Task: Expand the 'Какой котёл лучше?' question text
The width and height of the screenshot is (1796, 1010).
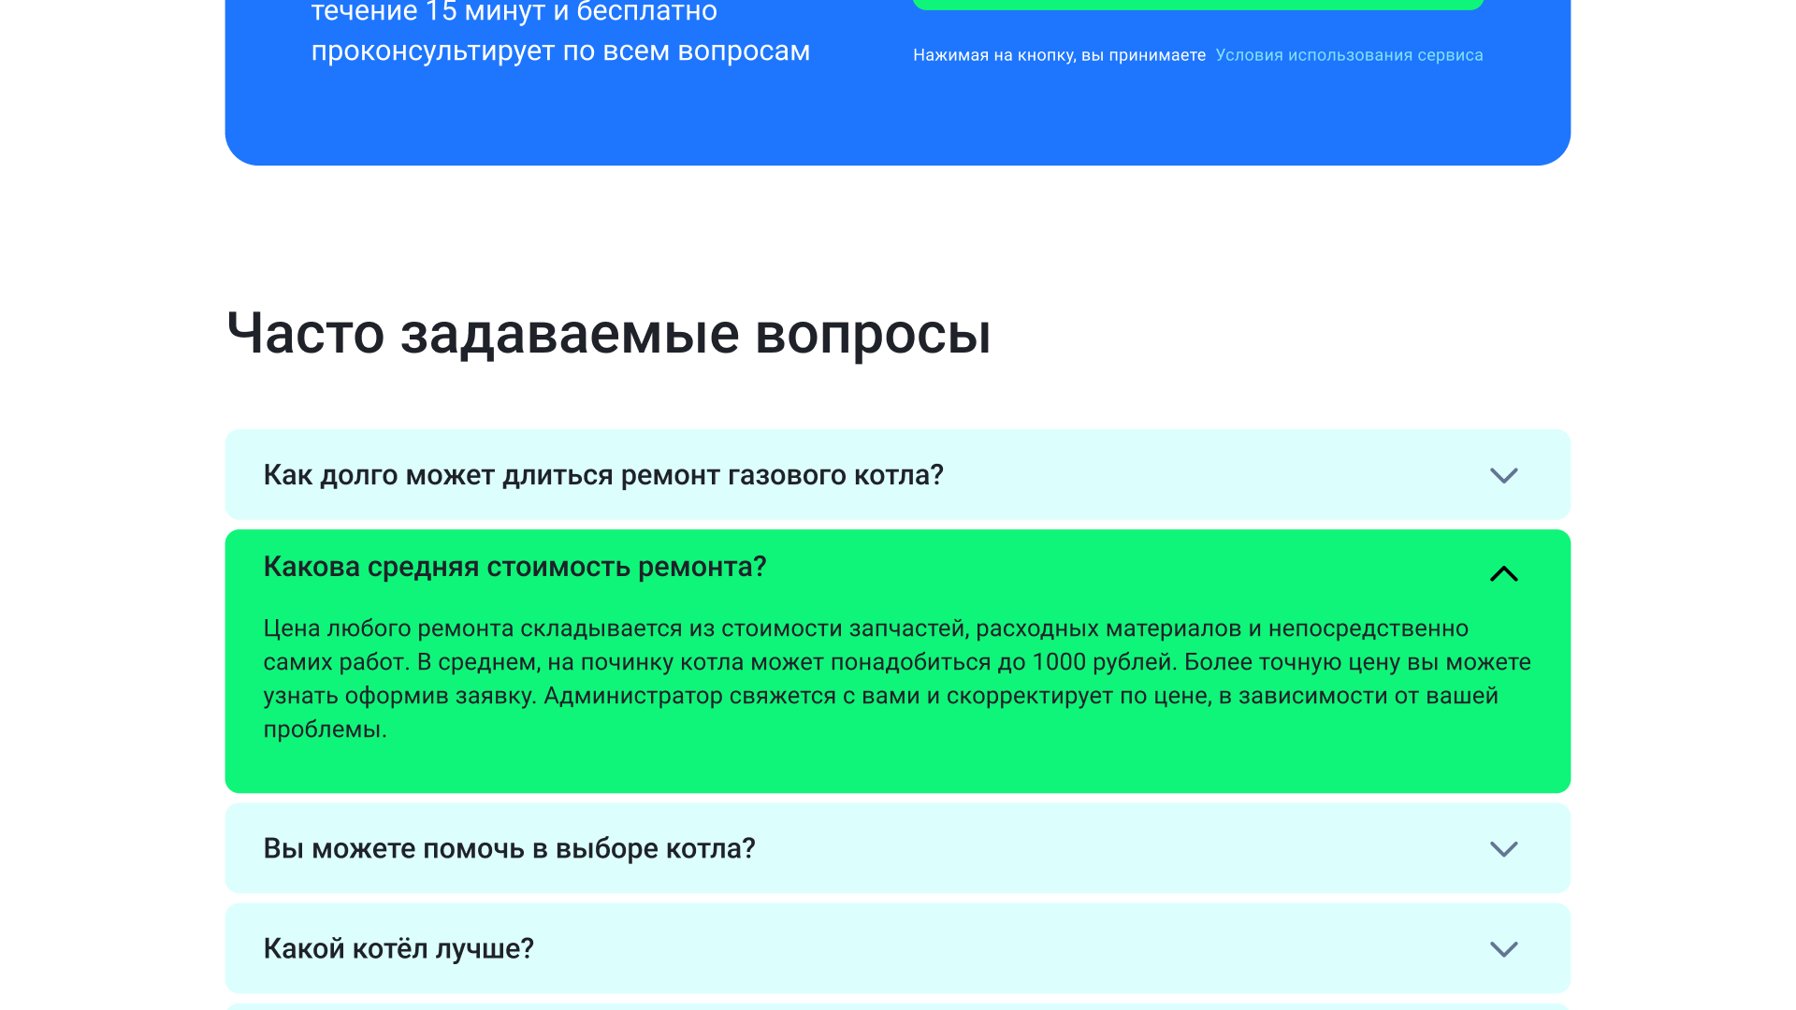Action: [398, 948]
